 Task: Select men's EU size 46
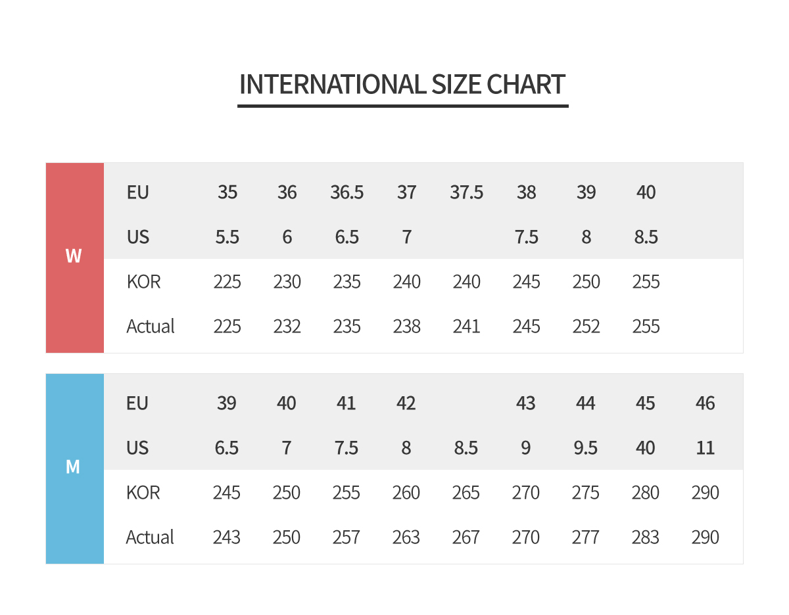705,403
